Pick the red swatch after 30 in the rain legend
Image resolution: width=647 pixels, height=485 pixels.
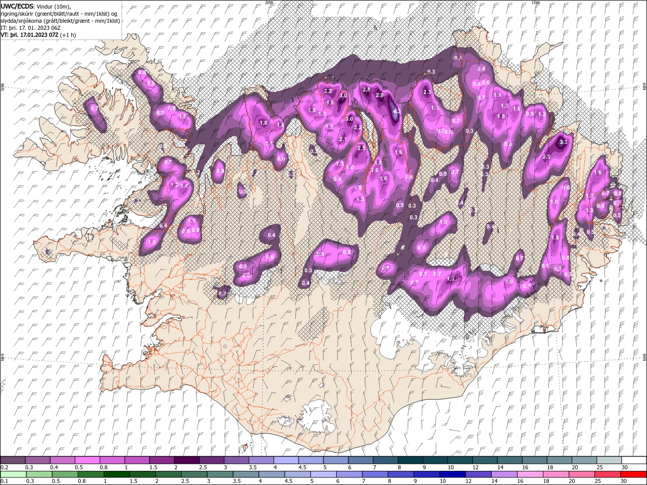click(633, 474)
